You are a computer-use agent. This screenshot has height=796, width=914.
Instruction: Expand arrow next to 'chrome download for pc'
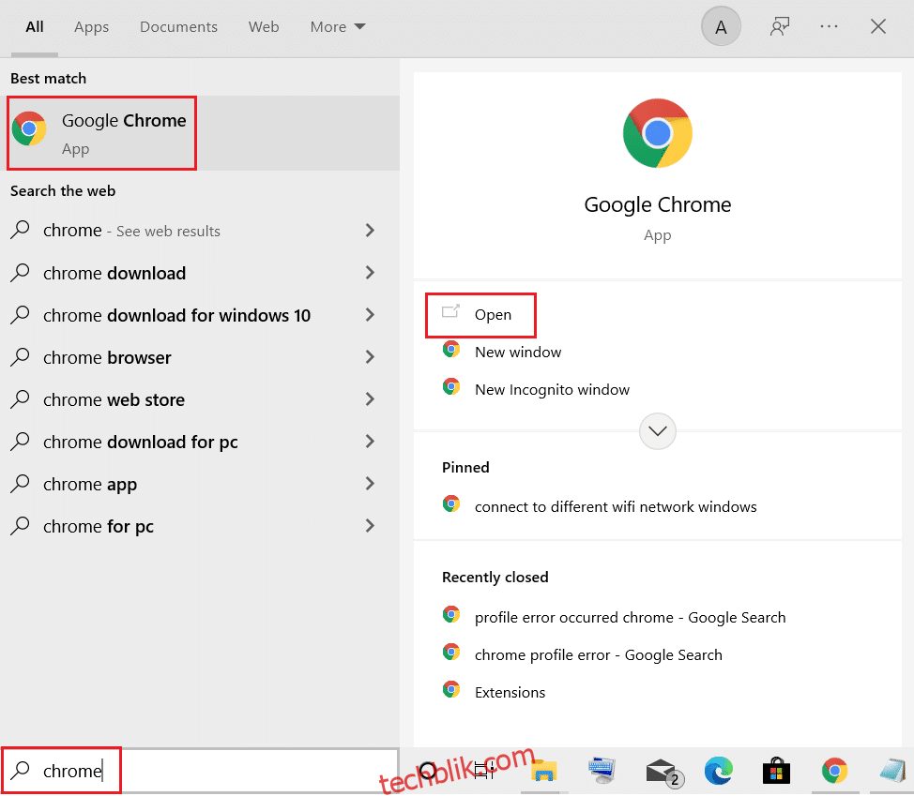coord(370,442)
